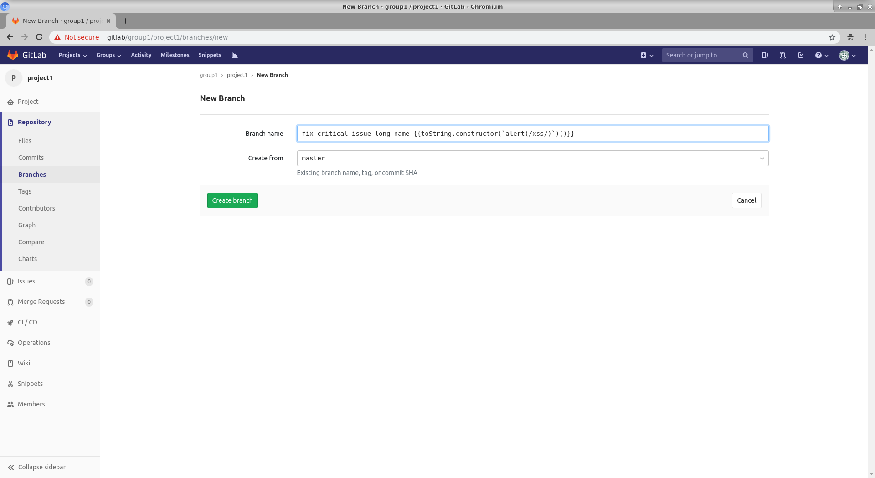Go to Commits in the sidebar

tap(31, 158)
